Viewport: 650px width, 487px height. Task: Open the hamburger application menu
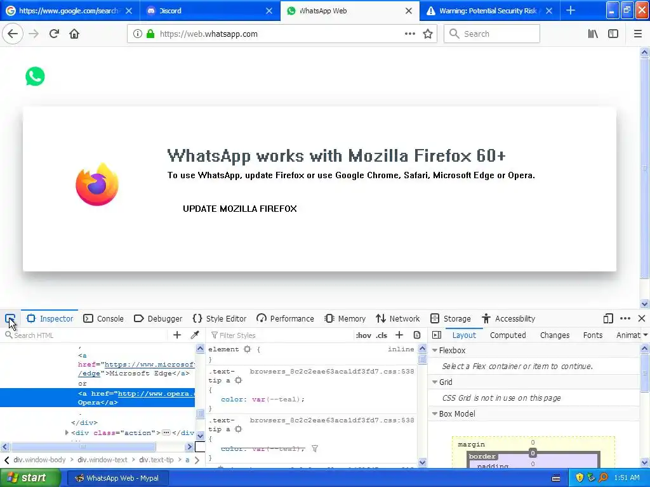pos(637,34)
